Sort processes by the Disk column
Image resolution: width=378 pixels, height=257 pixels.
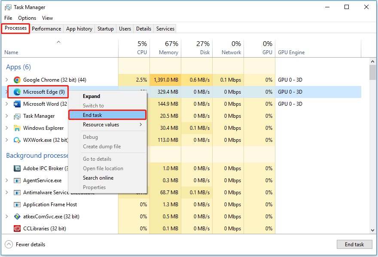[x=197, y=49]
